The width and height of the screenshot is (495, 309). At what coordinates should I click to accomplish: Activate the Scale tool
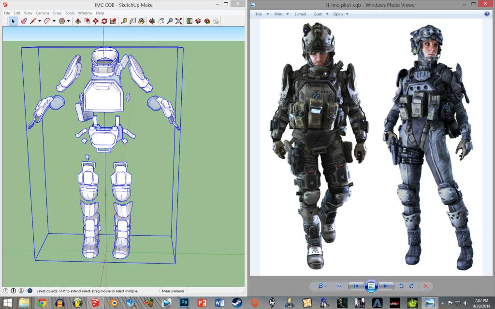(x=113, y=21)
